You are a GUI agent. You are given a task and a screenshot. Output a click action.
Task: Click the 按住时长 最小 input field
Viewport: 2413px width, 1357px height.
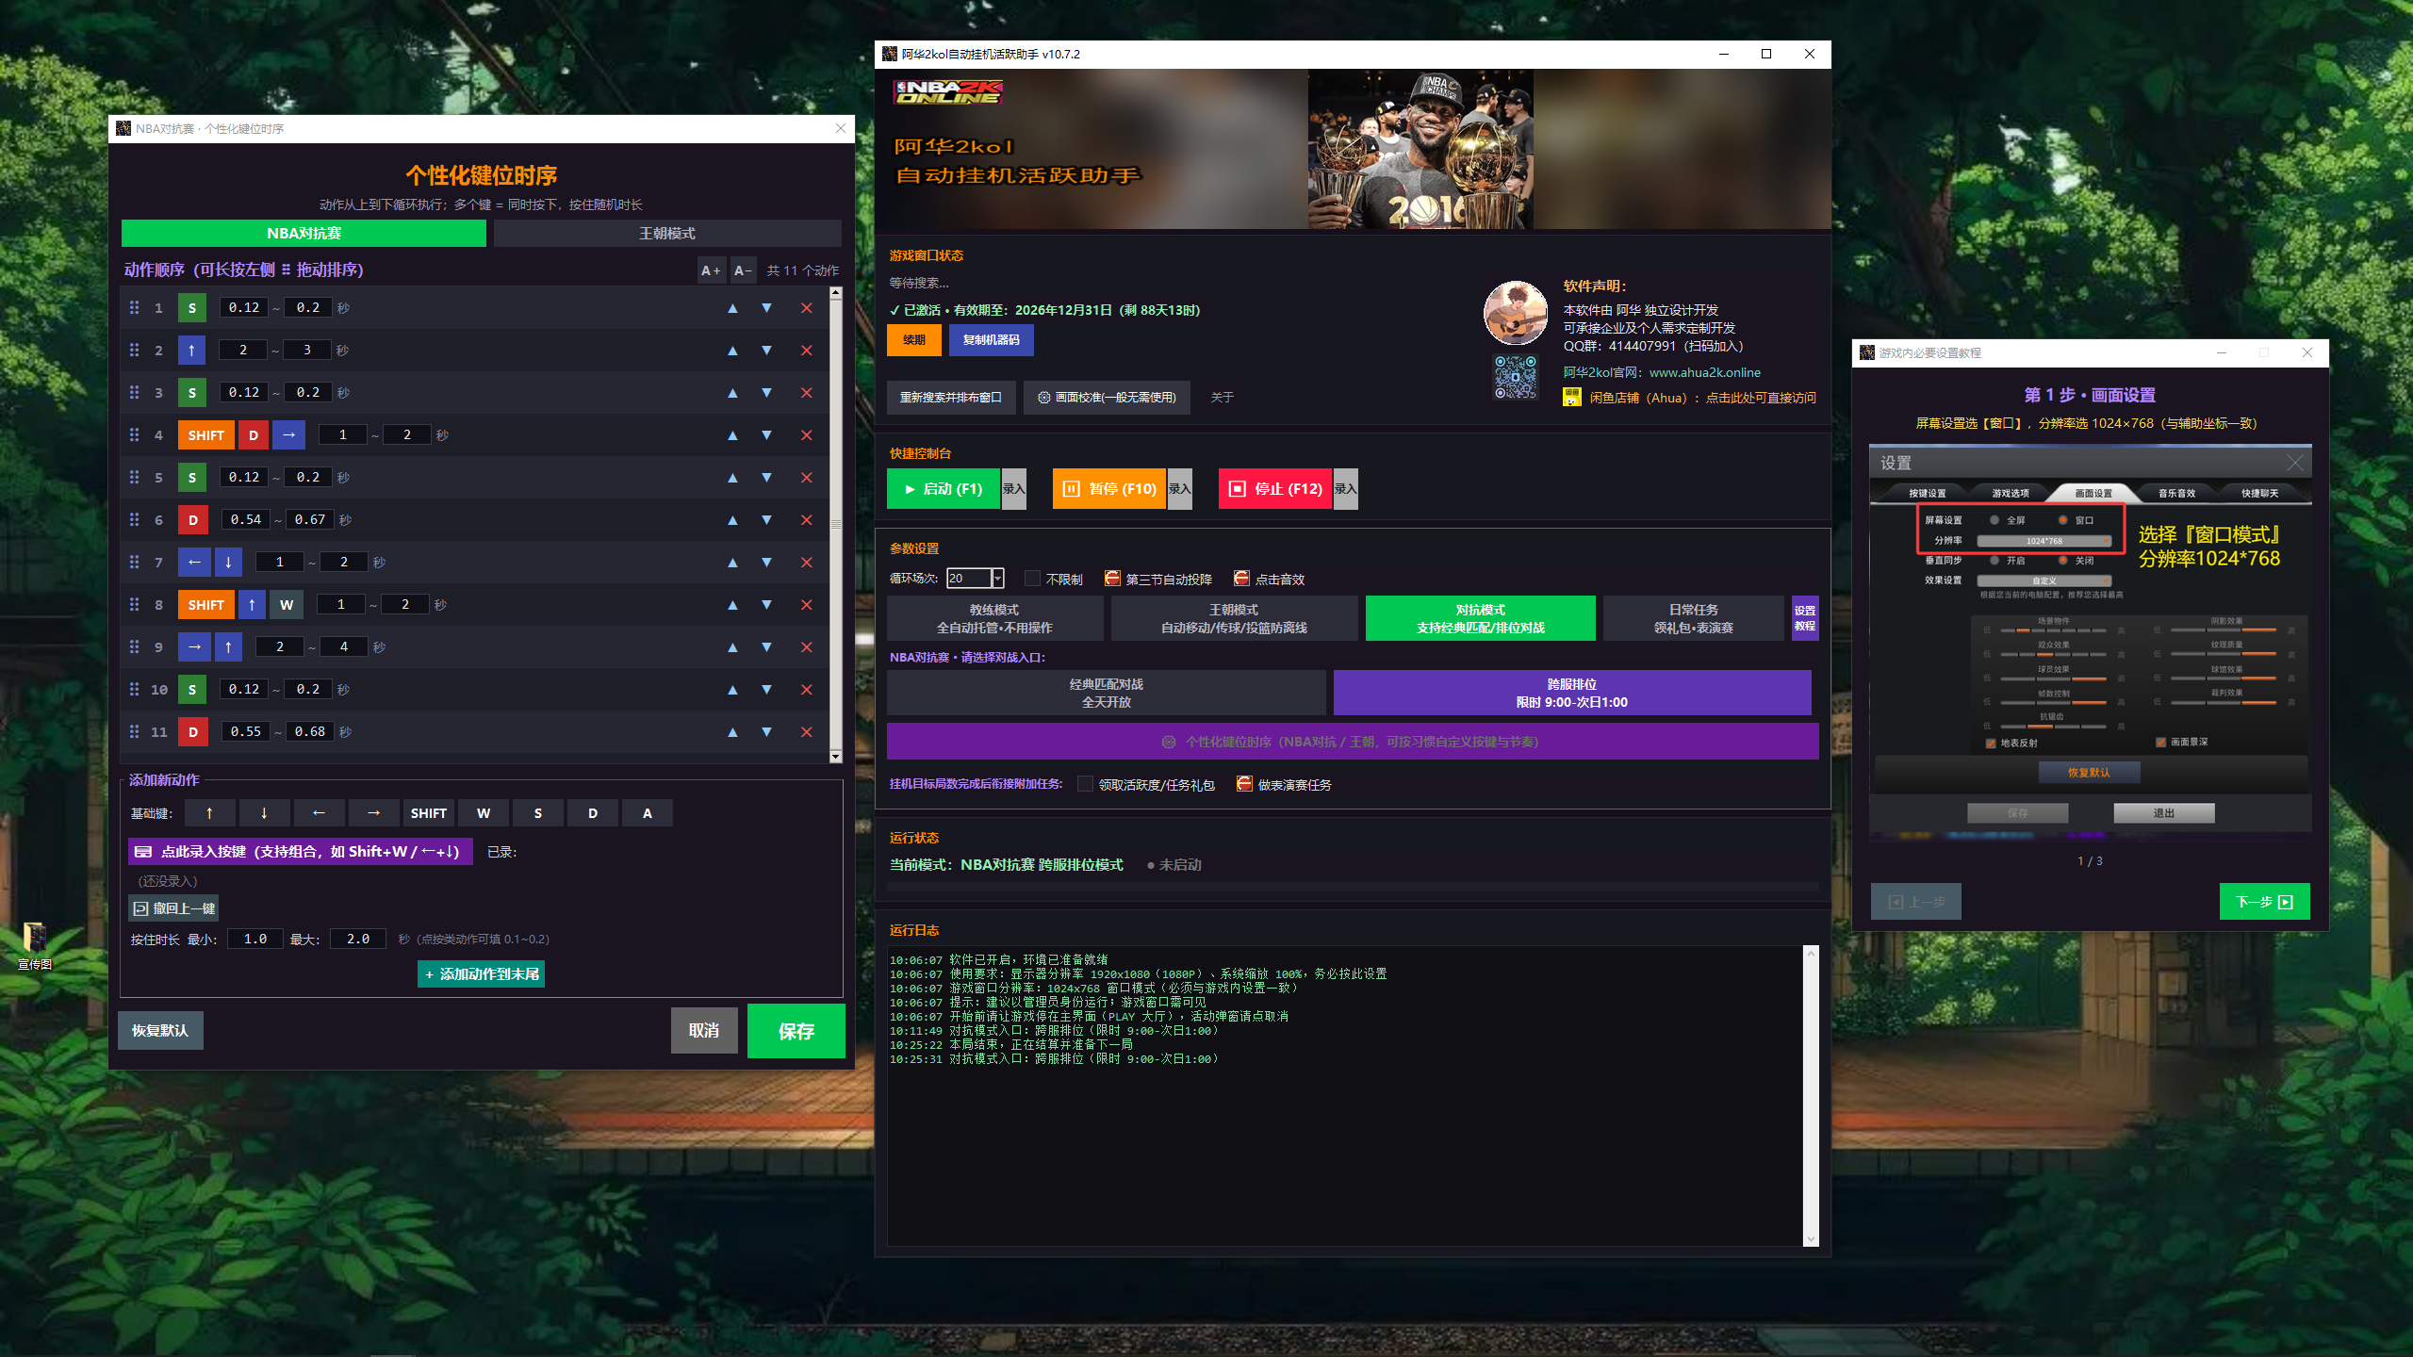[254, 939]
